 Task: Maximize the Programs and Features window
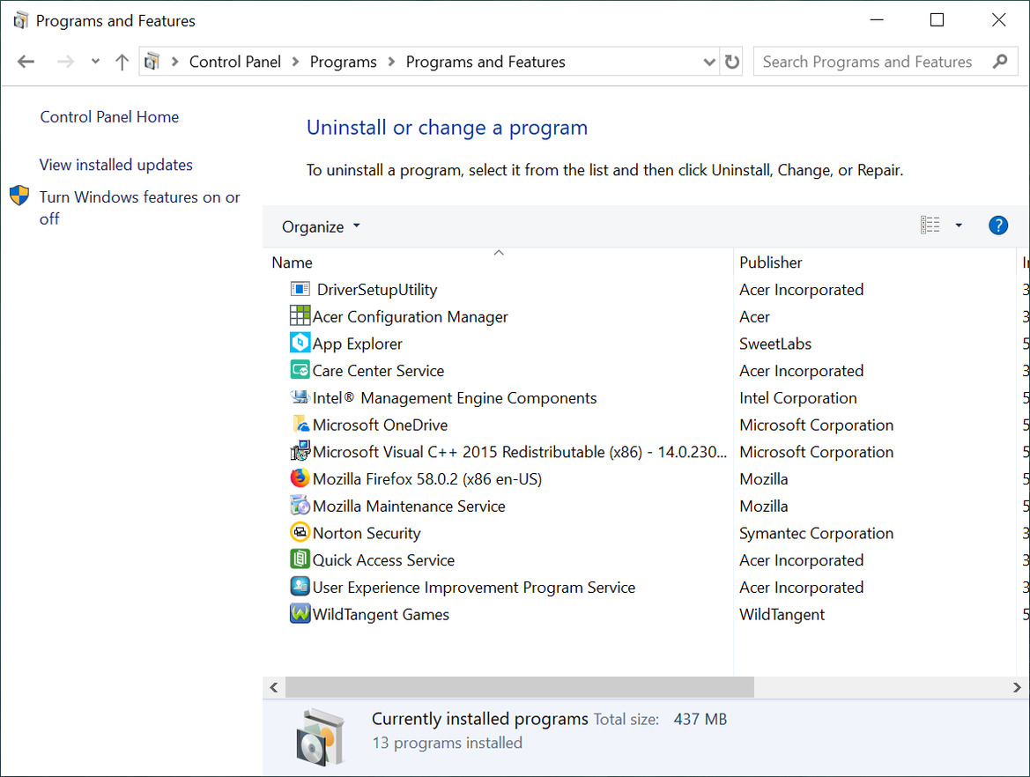tap(937, 19)
